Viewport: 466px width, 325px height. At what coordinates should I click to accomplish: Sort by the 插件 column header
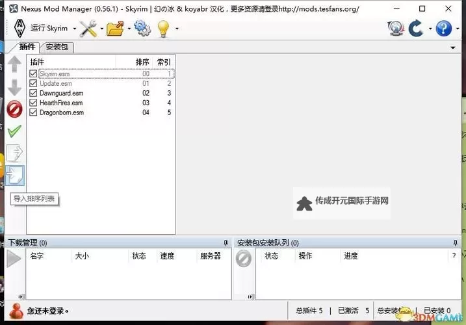(x=71, y=62)
